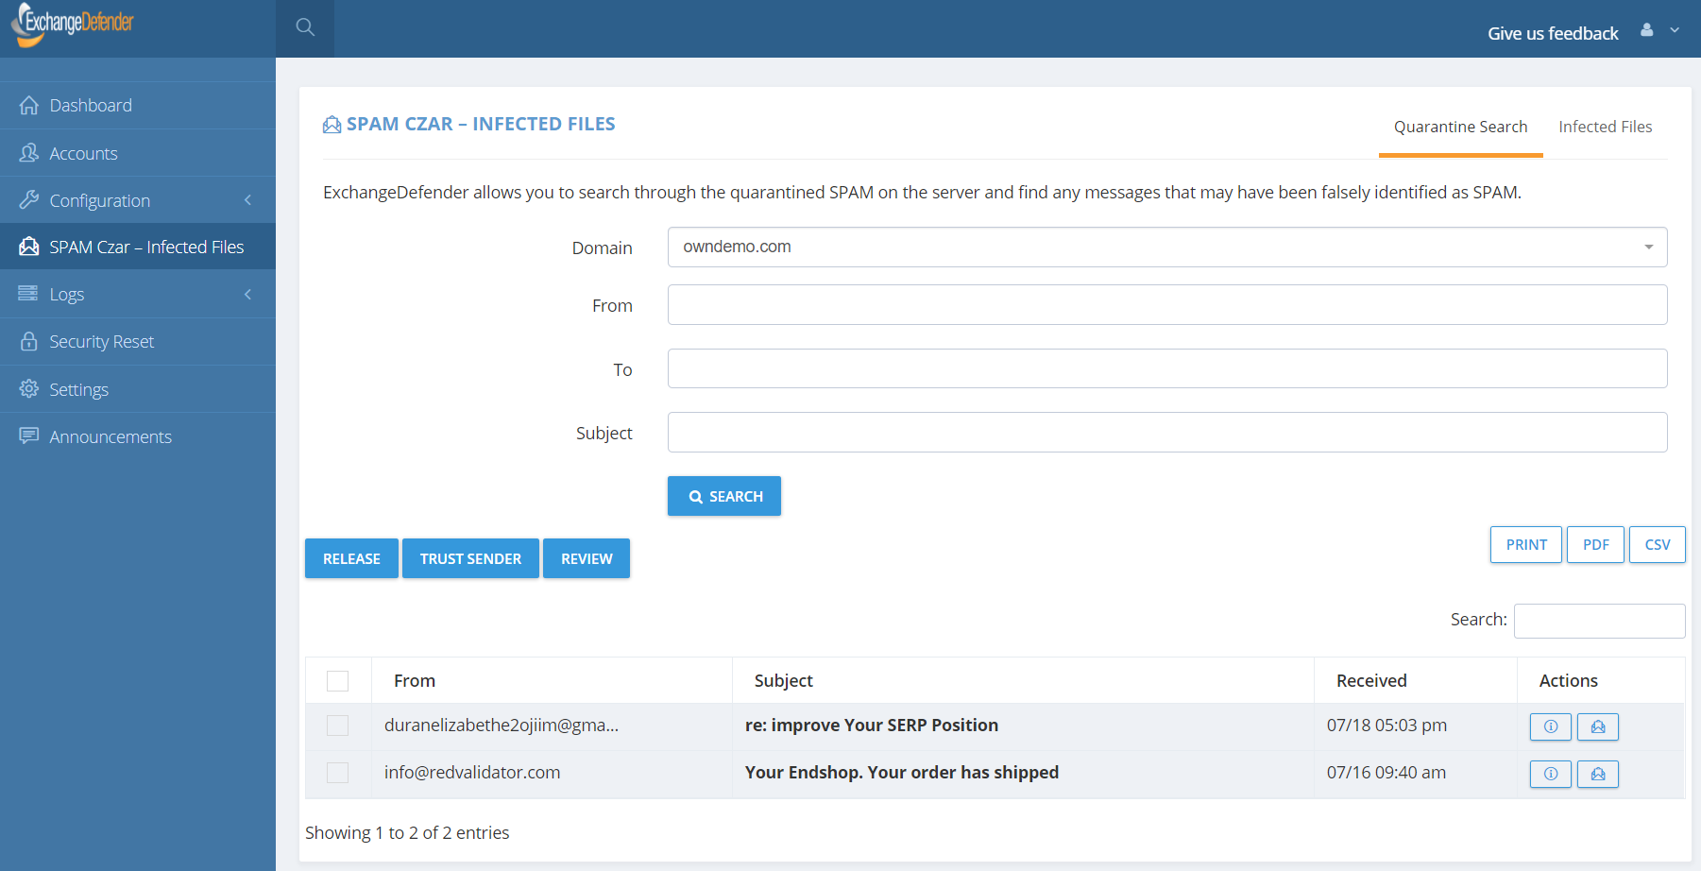Sort table by Subject column

[1023, 680]
